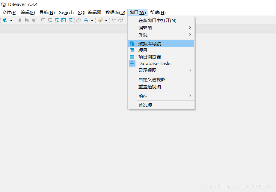Viewport: 276px width, 192px height.
Task: Click the Connect plug icon
Action: coord(20,20)
